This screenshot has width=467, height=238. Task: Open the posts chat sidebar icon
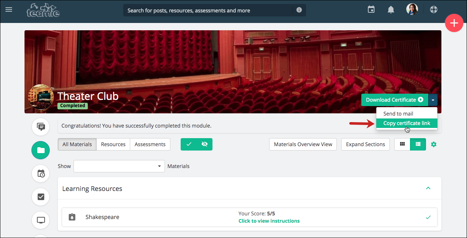(x=41, y=127)
